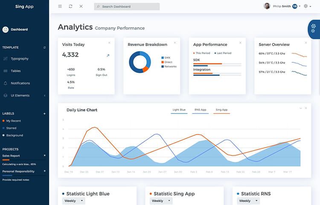Close the Server Overview card

306,43
